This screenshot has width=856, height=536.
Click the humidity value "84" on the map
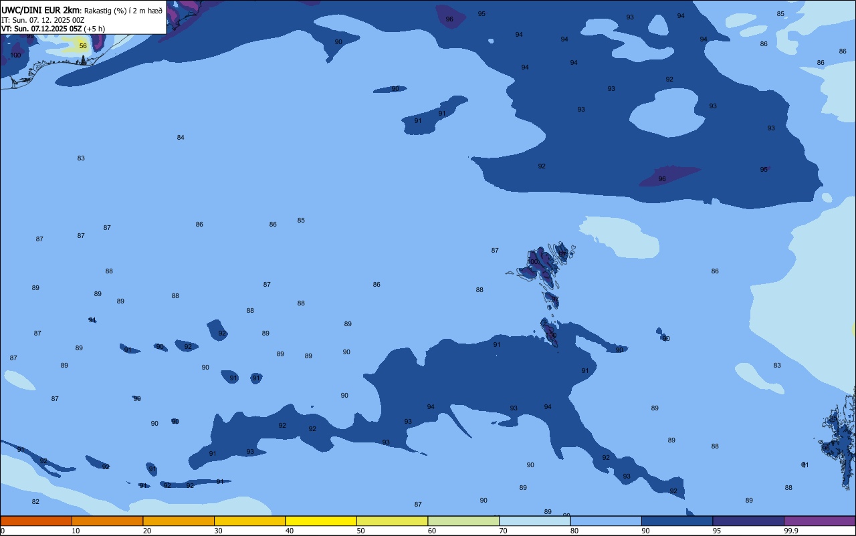click(x=181, y=138)
